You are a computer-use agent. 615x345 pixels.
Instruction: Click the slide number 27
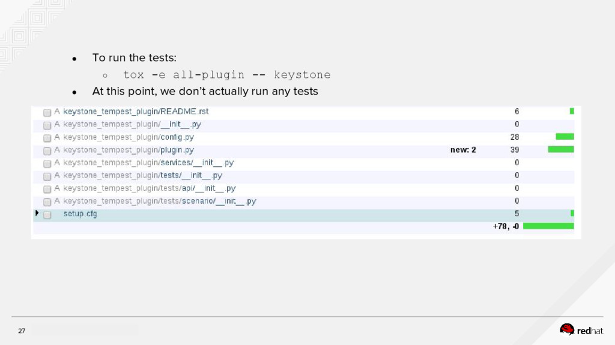click(x=22, y=331)
